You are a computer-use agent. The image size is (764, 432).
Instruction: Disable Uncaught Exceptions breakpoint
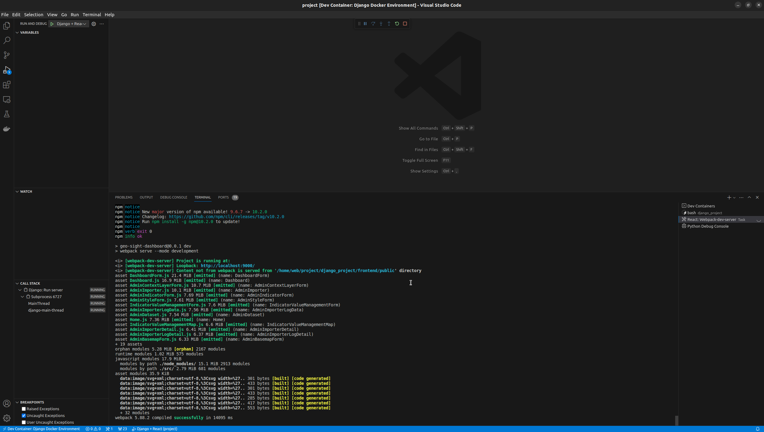coord(24,416)
